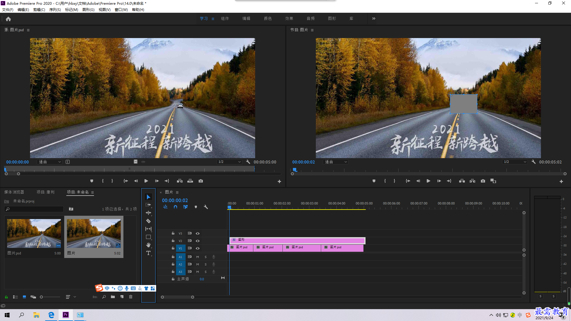Viewport: 571px width, 321px height.
Task: Open the 文件(F) menu
Action: click(8, 10)
